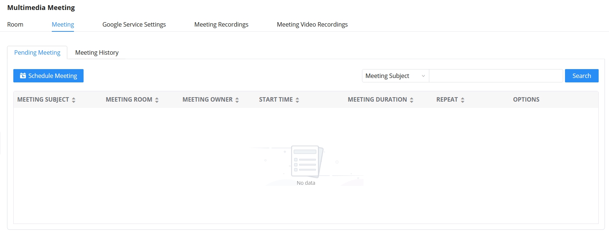Open the Google Service Settings tab
Screen dimensions: 609x235
(x=134, y=24)
